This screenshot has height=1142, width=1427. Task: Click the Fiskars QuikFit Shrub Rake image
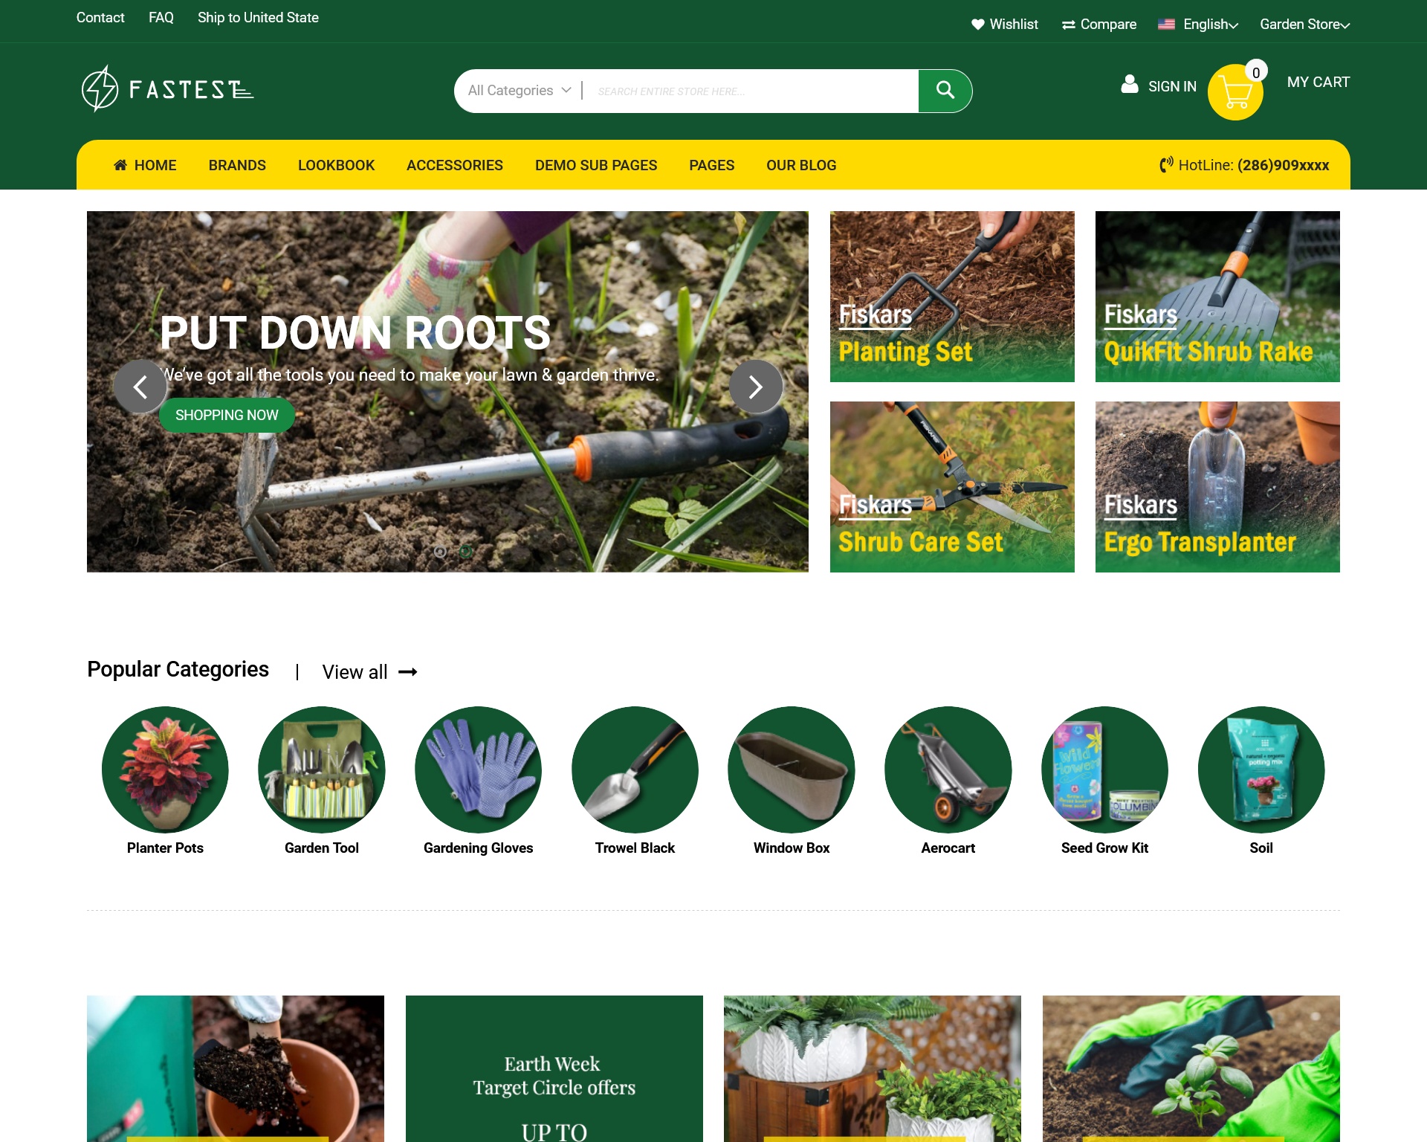1217,296
